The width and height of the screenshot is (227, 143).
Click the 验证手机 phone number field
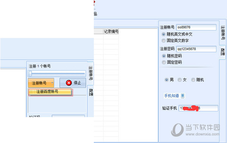(198, 108)
